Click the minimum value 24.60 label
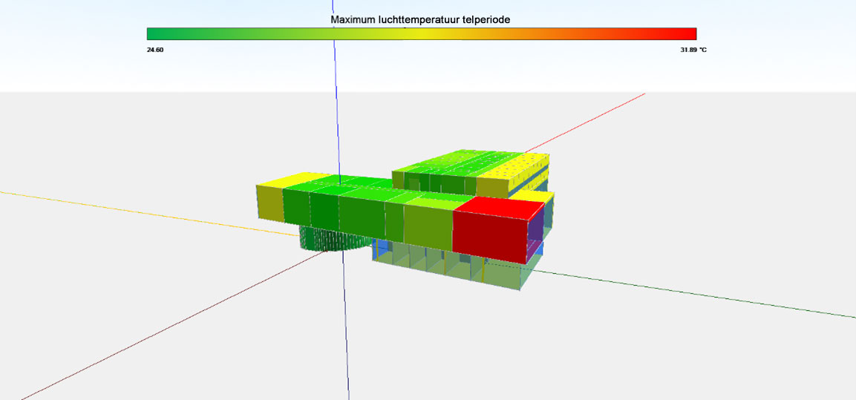This screenshot has width=856, height=400. pos(155,50)
